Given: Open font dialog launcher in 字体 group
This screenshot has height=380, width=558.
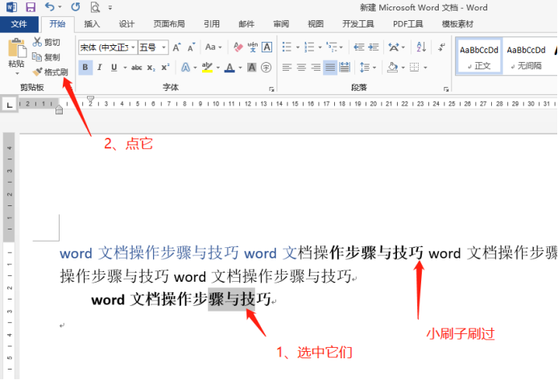Looking at the screenshot, I should pyautogui.click(x=271, y=89).
